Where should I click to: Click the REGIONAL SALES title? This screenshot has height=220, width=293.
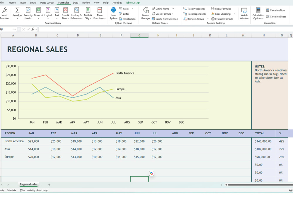point(37,49)
